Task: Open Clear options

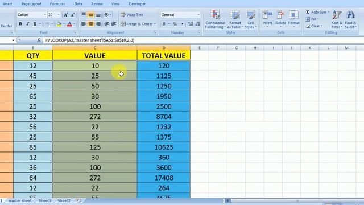Action: coord(314,26)
